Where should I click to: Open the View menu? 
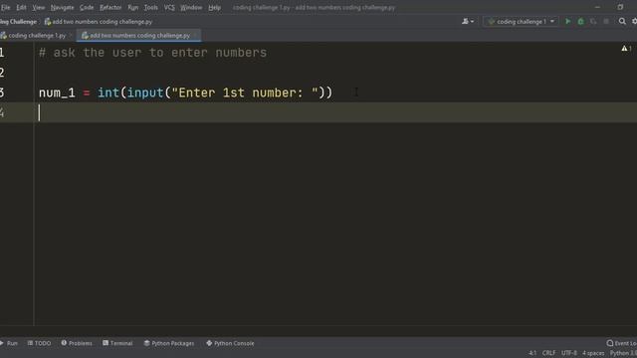(39, 7)
